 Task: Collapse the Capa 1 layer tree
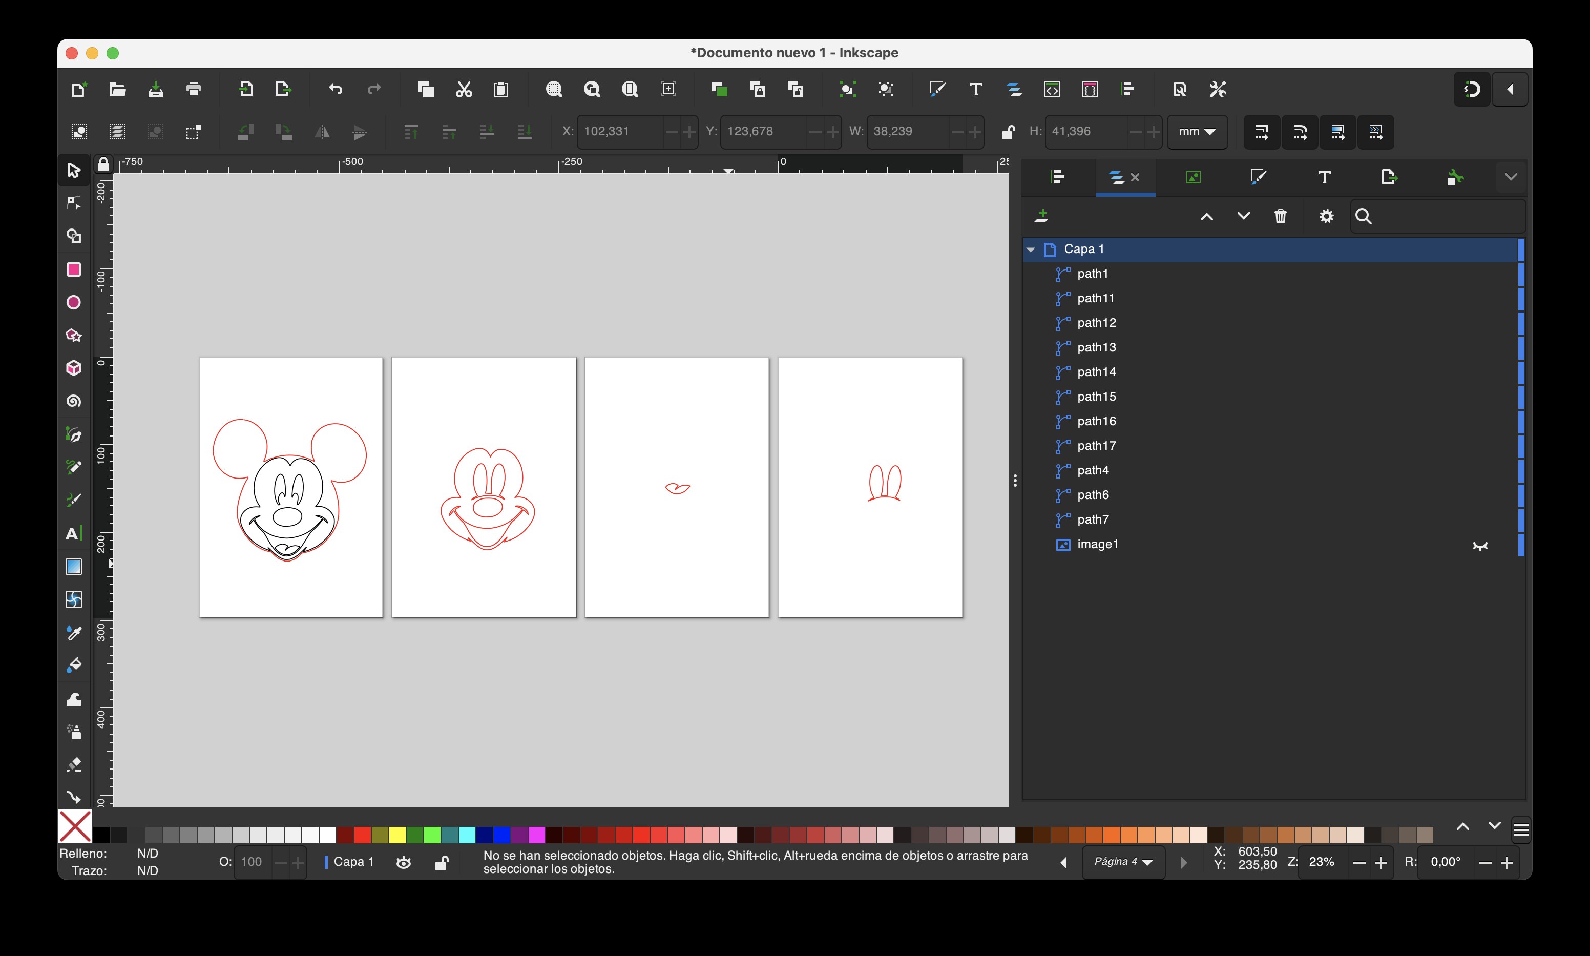click(1031, 250)
